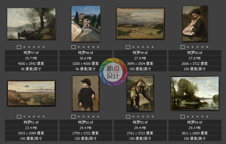The width and height of the screenshot is (226, 144).
Task: Click the file name 柯罗54.tif
Action: click(195, 122)
